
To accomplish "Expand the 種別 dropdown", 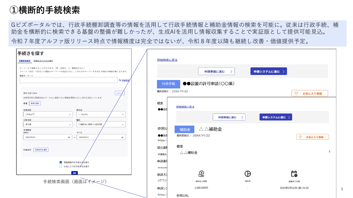I will point(101,124).
